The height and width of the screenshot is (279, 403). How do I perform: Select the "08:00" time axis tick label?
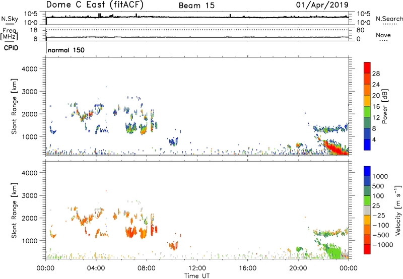[x=147, y=268]
